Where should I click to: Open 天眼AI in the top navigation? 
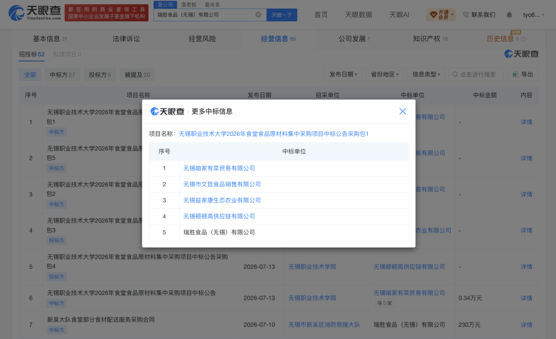point(399,15)
